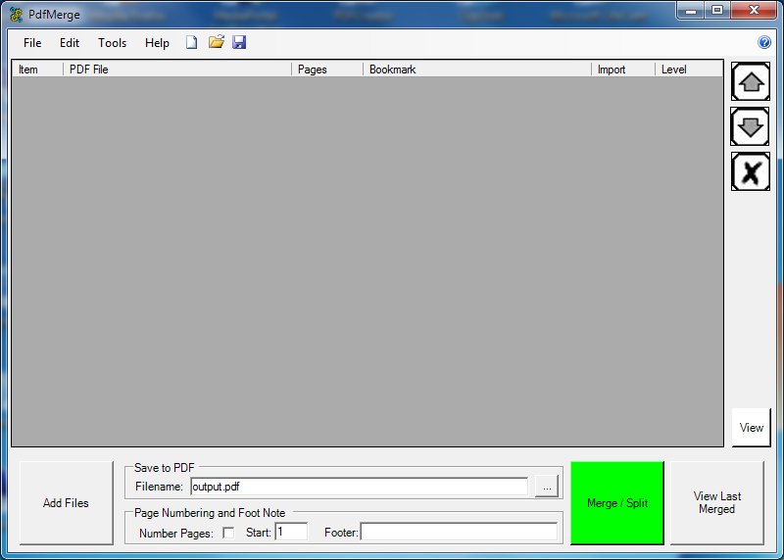Click the Filename field containing output.pdf

pos(359,487)
